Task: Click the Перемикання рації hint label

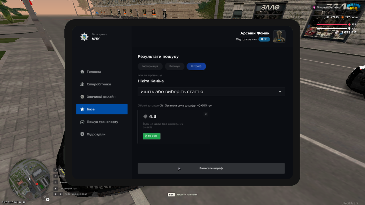Action: pos(76,194)
